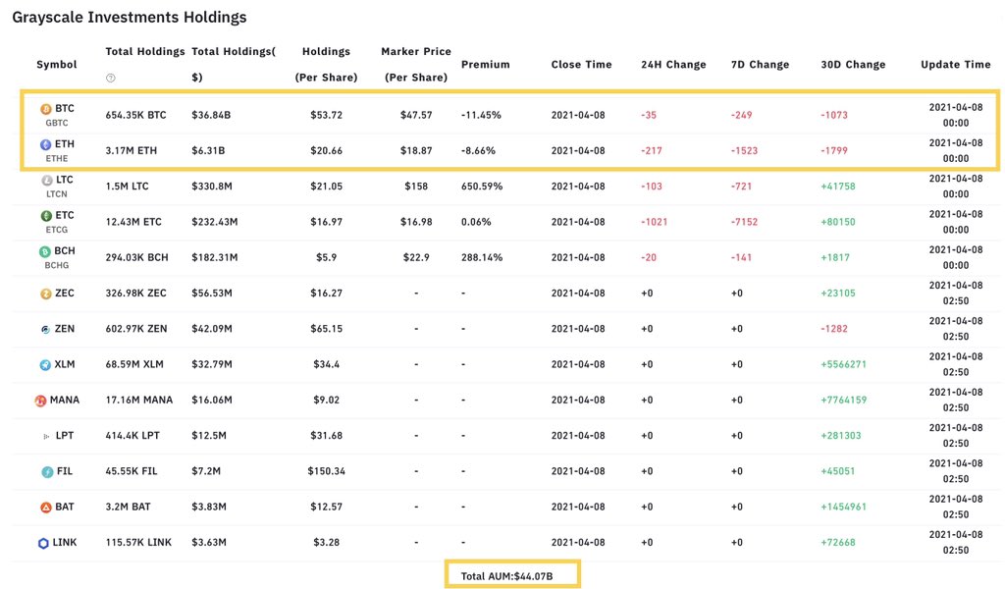
Task: Click the 654.35K BTC holdings cell
Action: point(135,116)
